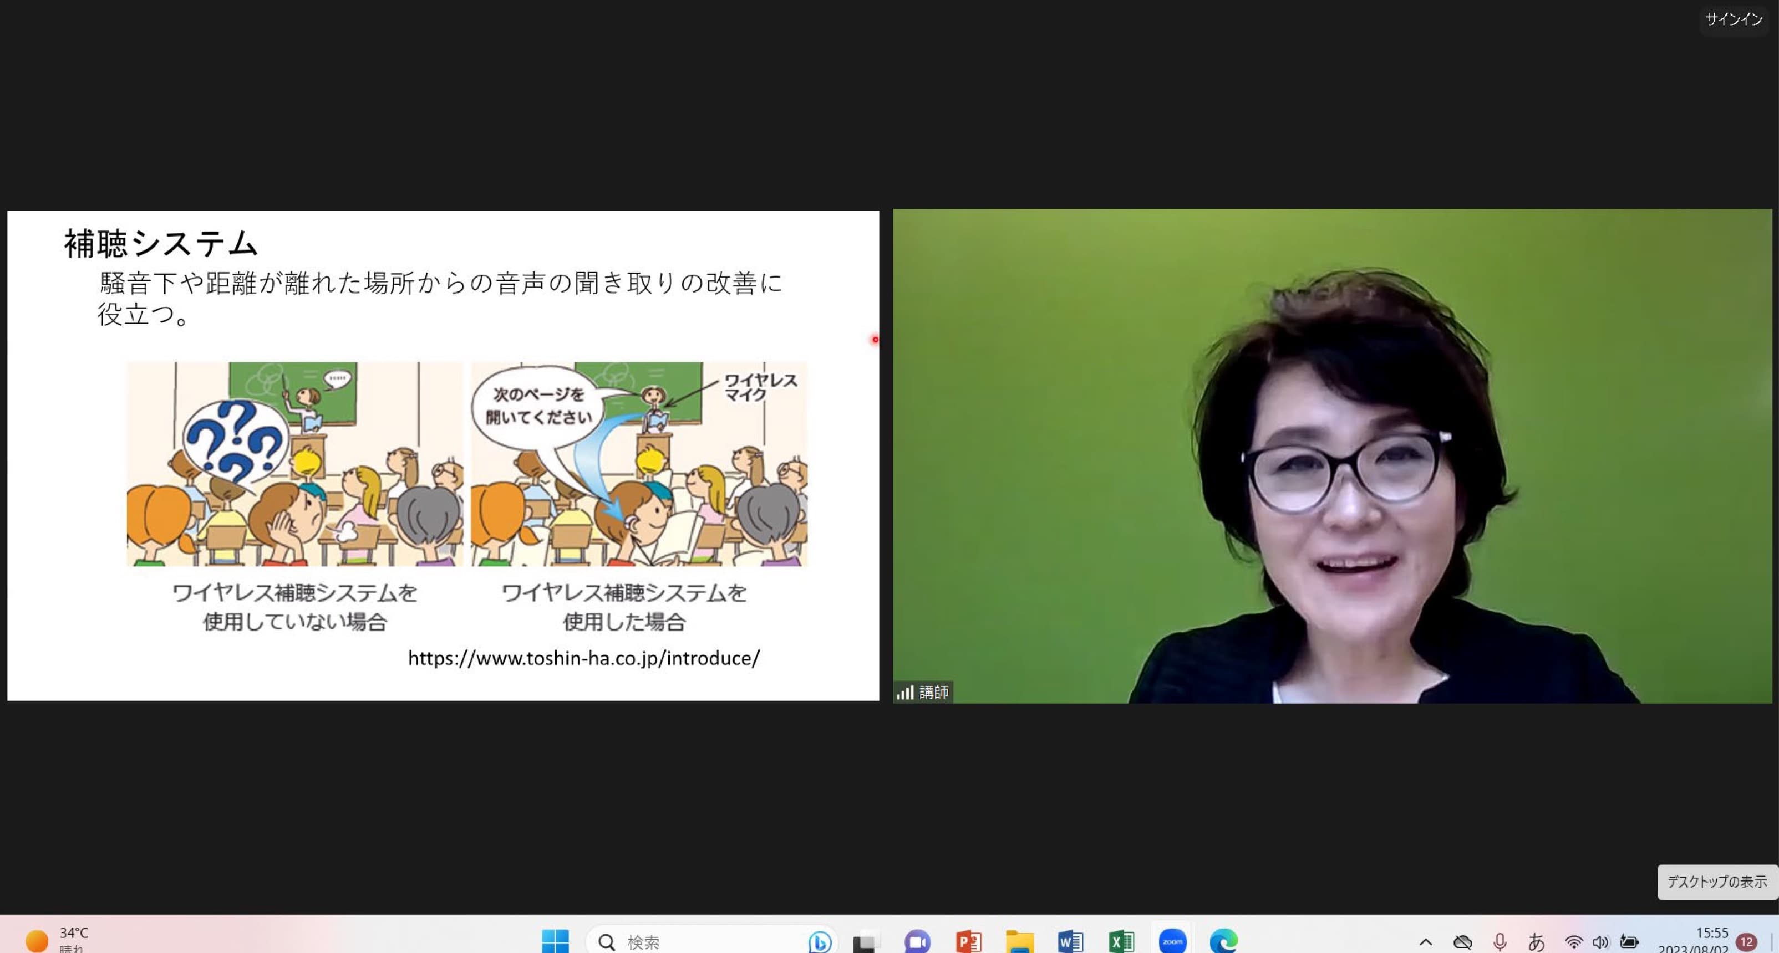Toggle Japanese IME あ input mode
1779x953 pixels.
(x=1536, y=942)
